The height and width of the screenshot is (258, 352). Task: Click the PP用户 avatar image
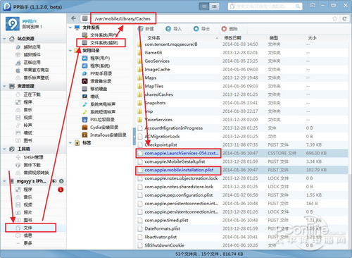[13, 23]
